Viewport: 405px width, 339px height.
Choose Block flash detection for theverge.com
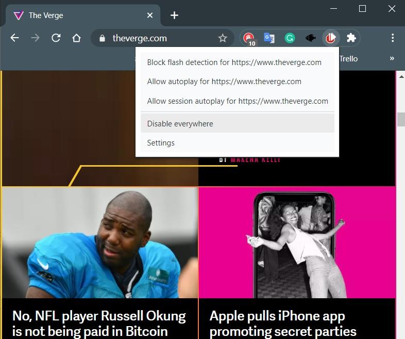coord(238,62)
